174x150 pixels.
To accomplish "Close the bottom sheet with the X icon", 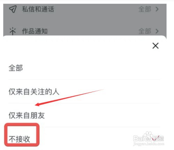I will [156, 46].
